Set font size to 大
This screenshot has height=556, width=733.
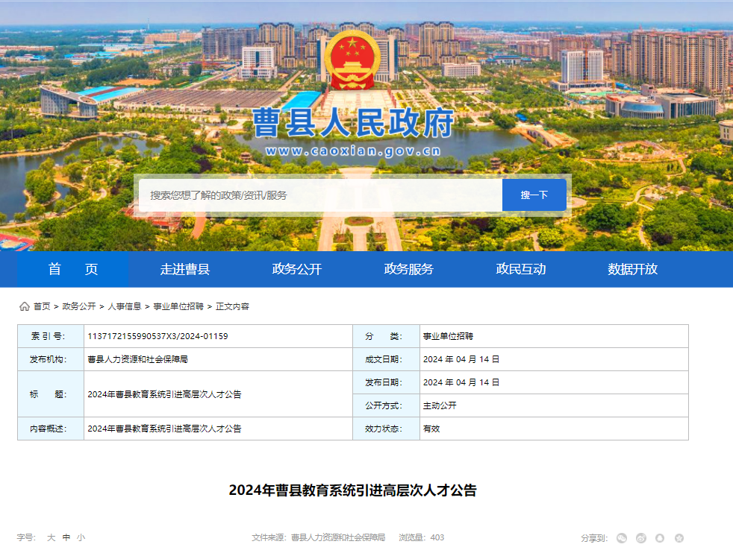pos(51,538)
